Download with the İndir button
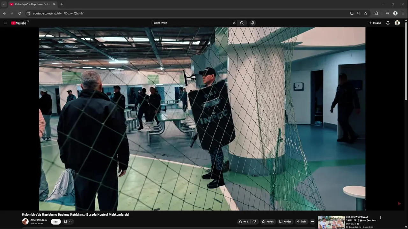Screen dimensions: 408x229 (301, 222)
